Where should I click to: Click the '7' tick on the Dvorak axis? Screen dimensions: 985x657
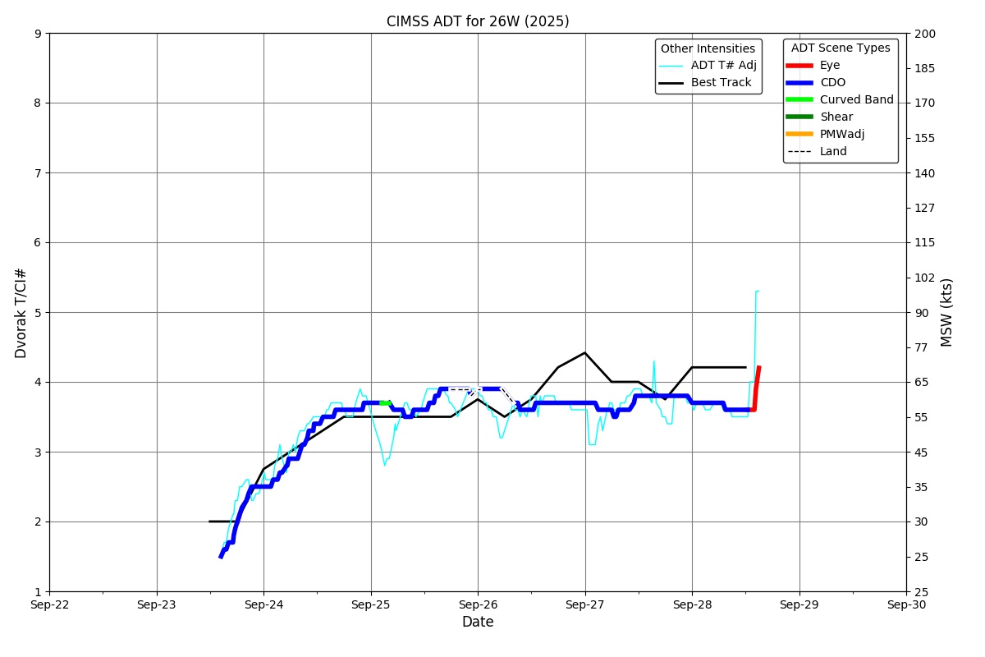(x=38, y=173)
